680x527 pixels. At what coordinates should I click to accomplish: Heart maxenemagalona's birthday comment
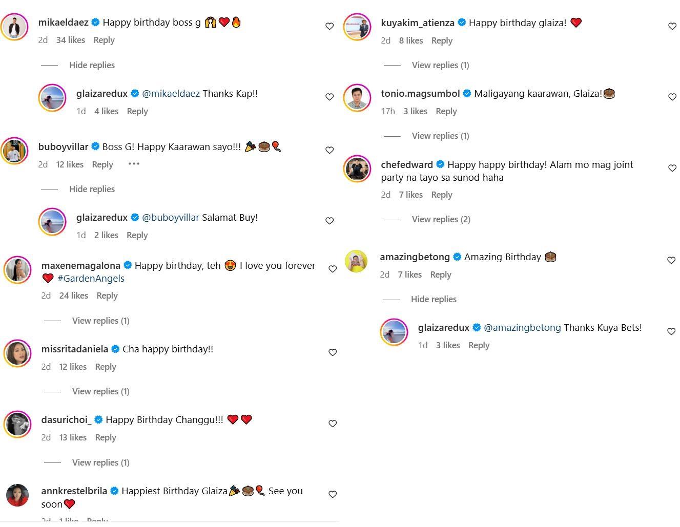coord(333,269)
